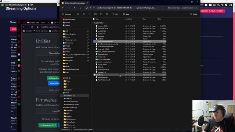Open the View dropdown in Explorer
235x132 pixels.
pyautogui.click(x=127, y=14)
